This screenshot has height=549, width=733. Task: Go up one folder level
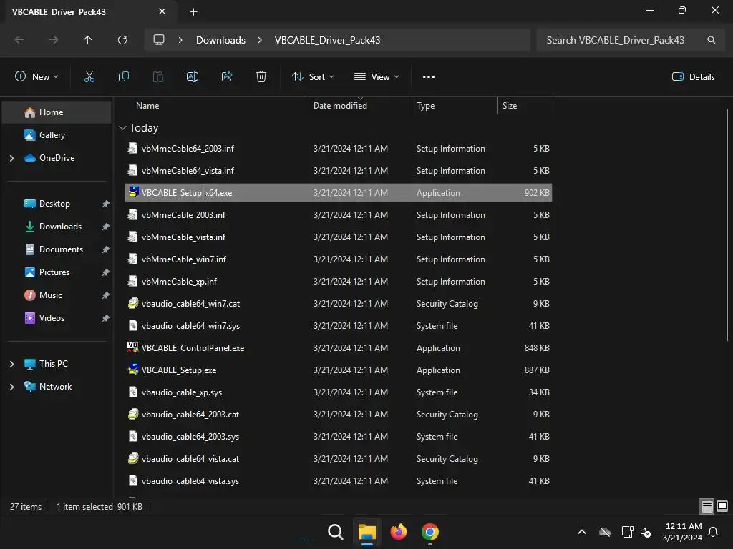click(87, 40)
